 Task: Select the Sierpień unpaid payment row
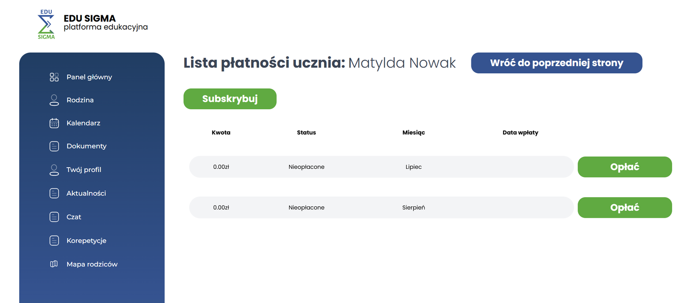coord(381,208)
